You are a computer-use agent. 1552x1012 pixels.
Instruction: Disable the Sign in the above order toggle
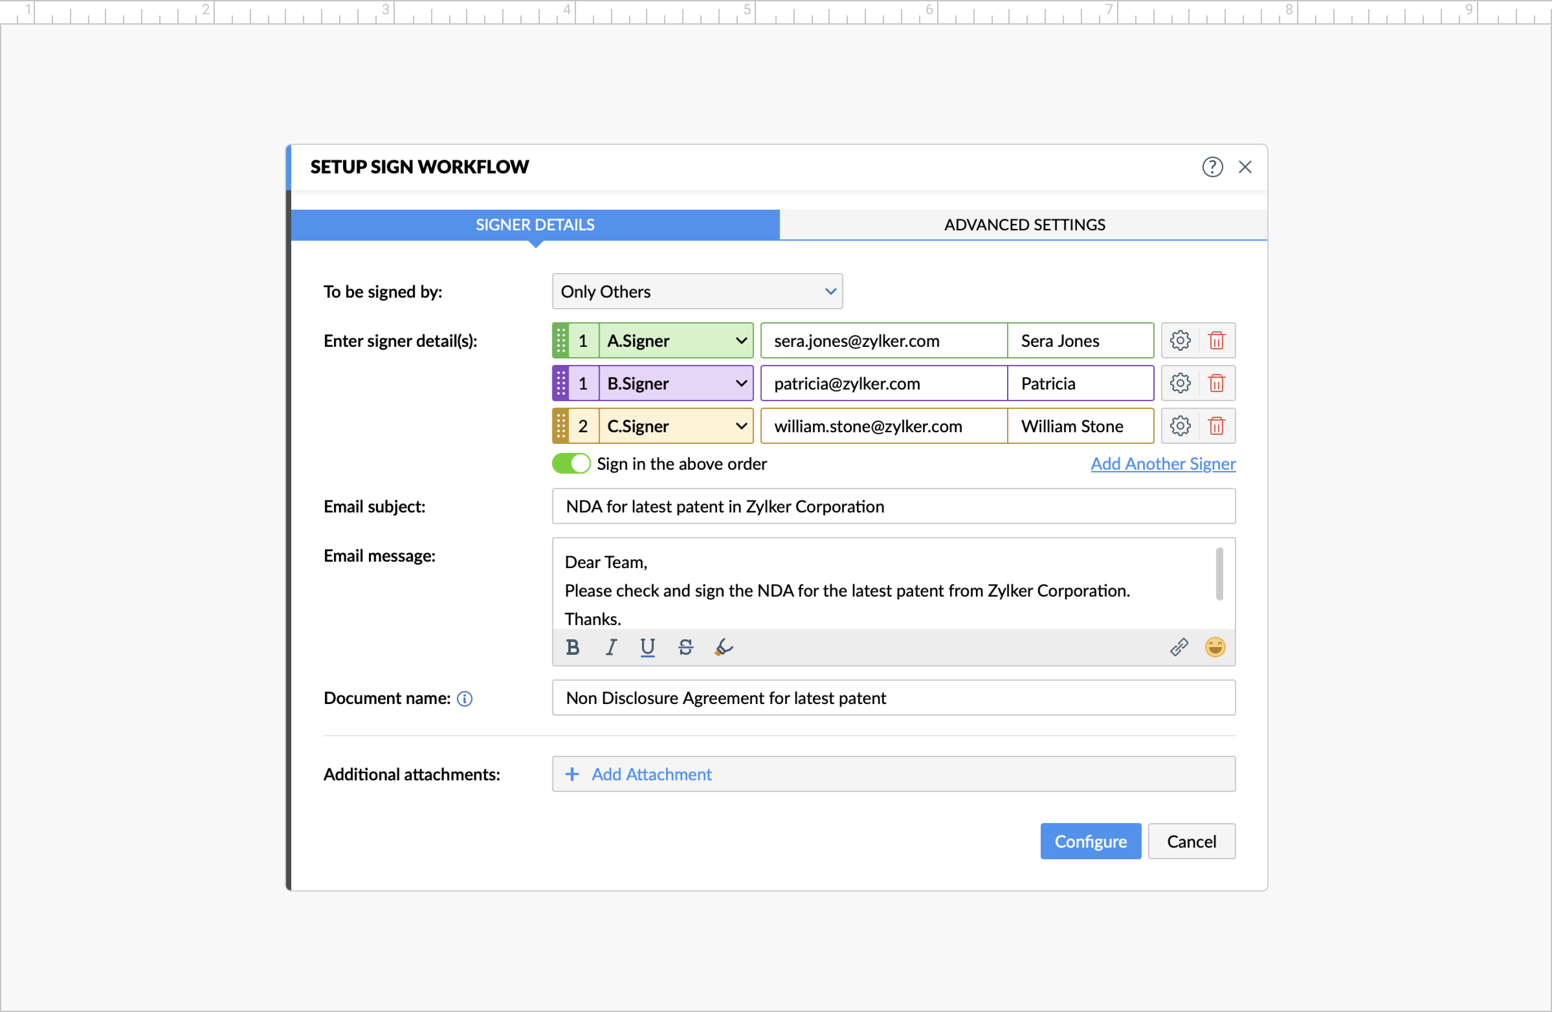click(x=570, y=463)
